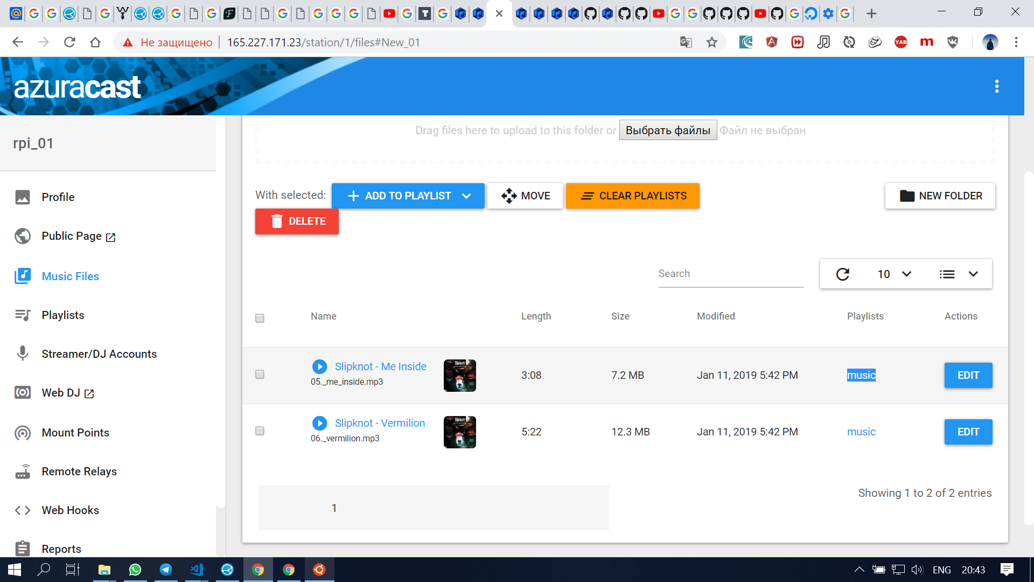This screenshot has height=582, width=1034.
Task: Tick the checkbox next to Slipknot - Me Inside
Action: point(260,375)
